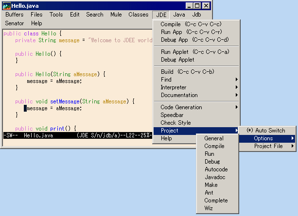298x216 pixels.
Task: Expand the Interpreter submenu
Action: [196, 87]
